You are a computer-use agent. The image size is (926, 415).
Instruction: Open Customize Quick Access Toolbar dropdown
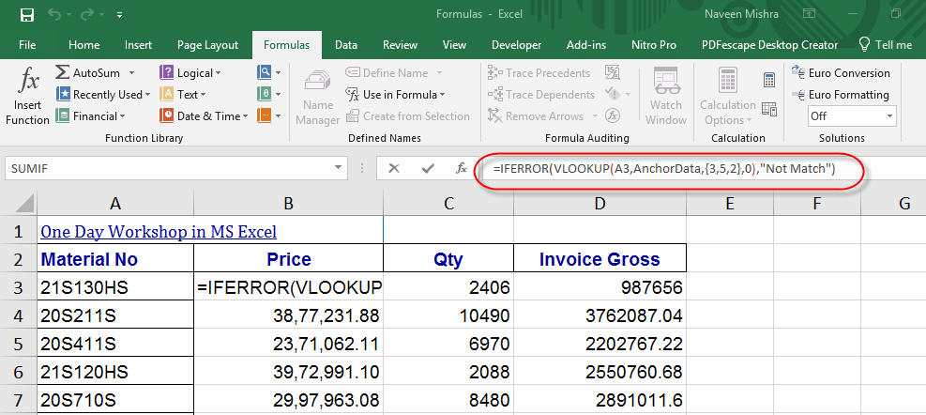[x=120, y=15]
